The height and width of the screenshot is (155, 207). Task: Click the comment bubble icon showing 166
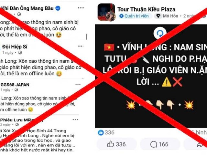point(159,144)
